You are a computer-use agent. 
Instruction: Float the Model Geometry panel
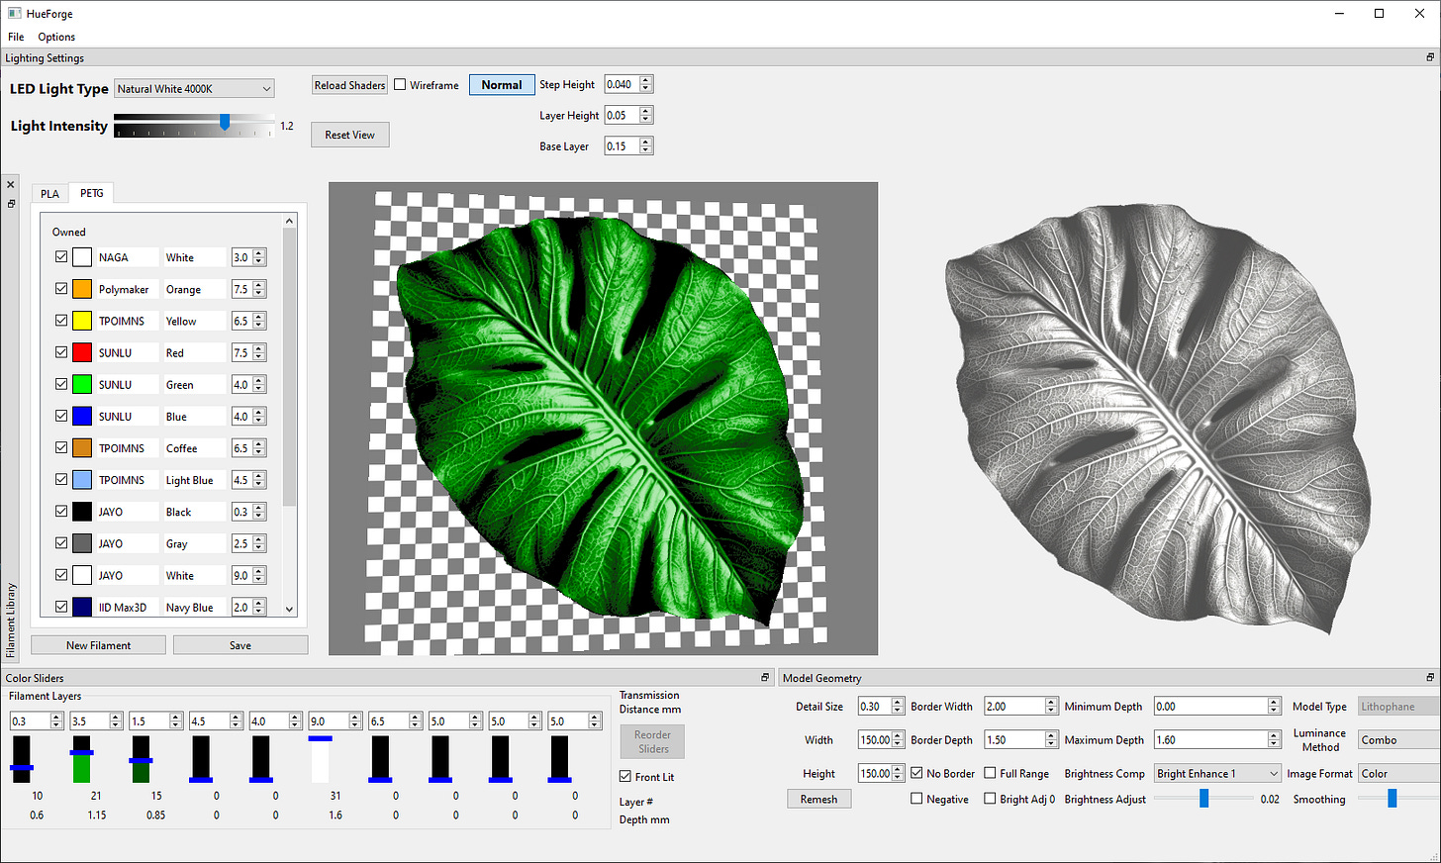coord(1430,678)
